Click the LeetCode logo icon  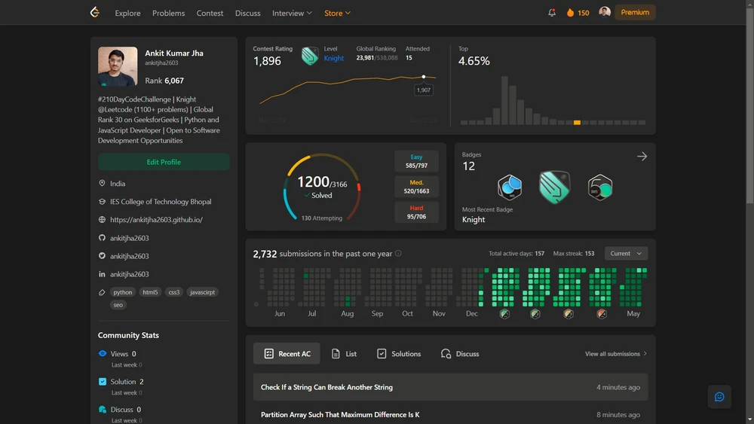click(94, 13)
